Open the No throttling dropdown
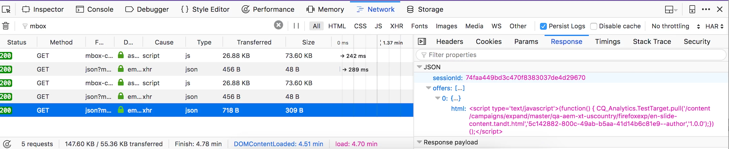The image size is (729, 149). pyautogui.click(x=675, y=26)
